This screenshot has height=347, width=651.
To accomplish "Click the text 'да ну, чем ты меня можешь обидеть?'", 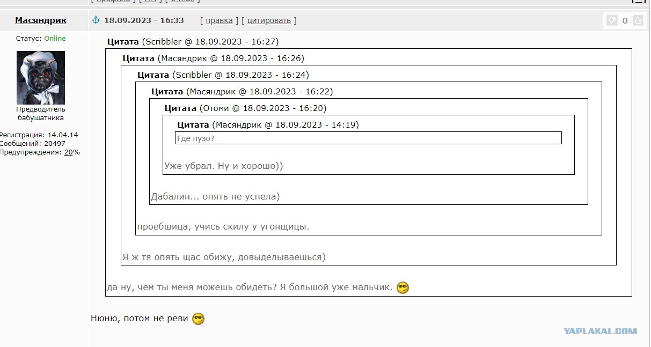I will point(192,287).
